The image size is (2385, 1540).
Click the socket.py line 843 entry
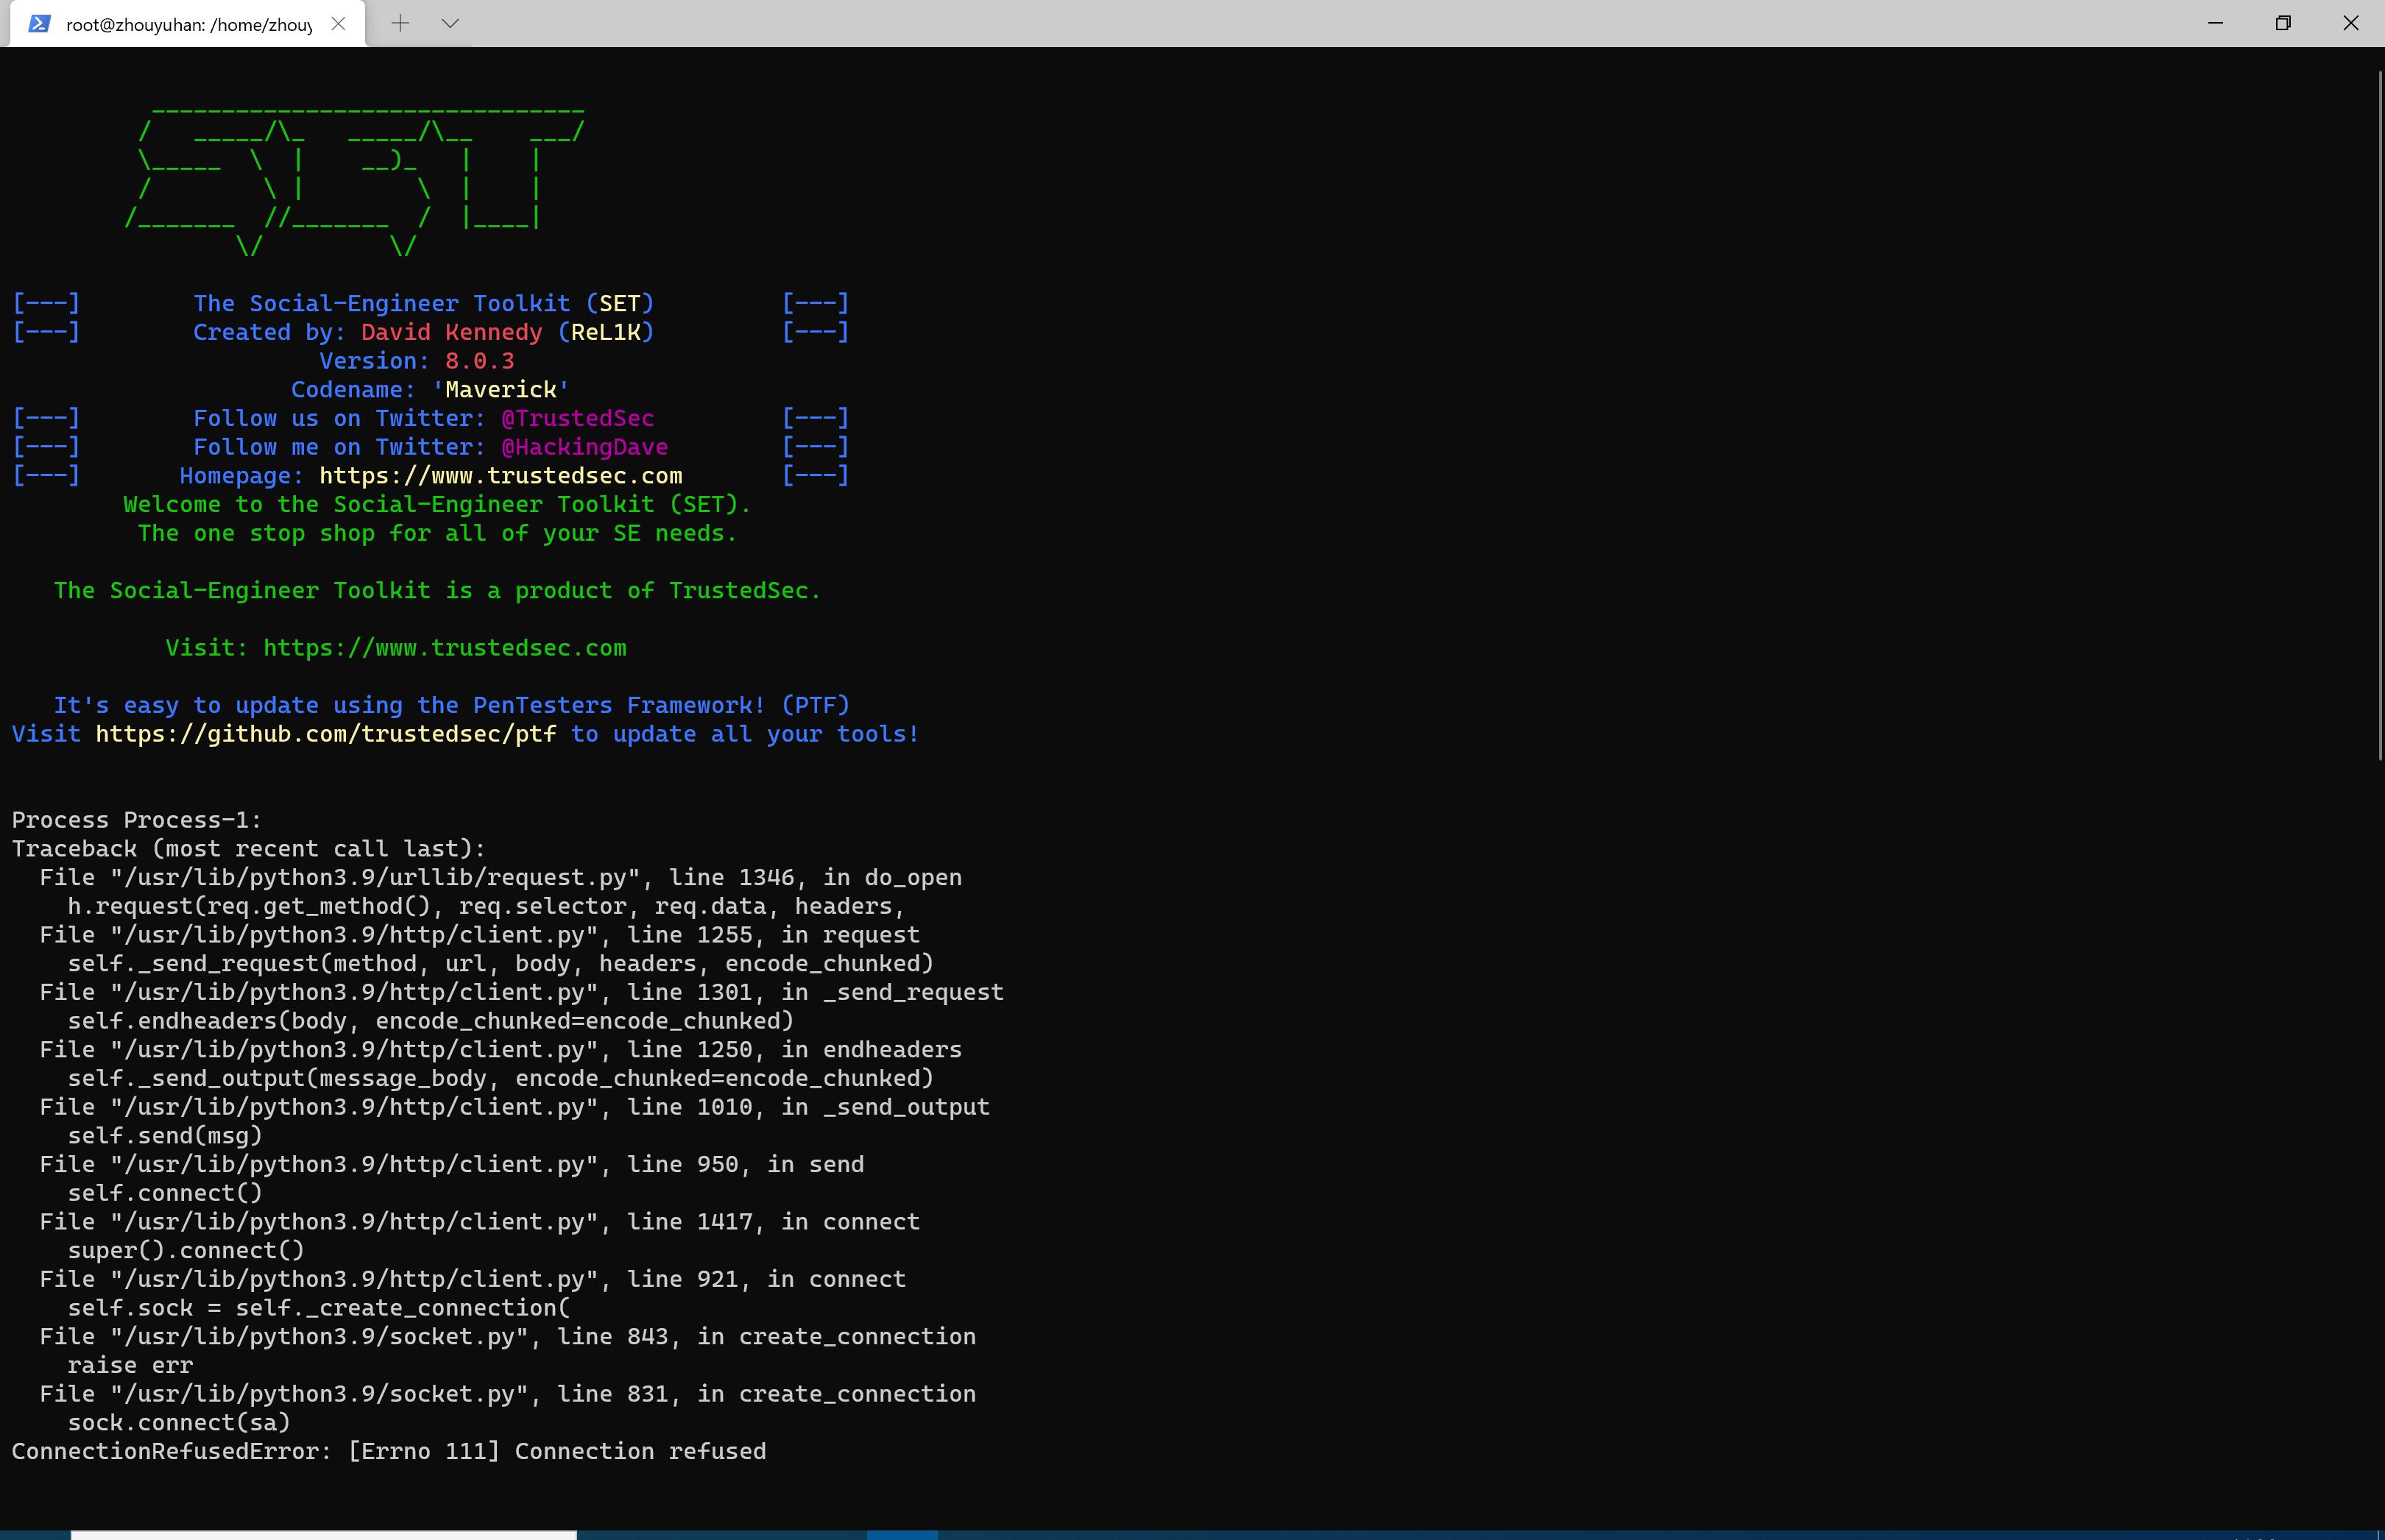[507, 1337]
